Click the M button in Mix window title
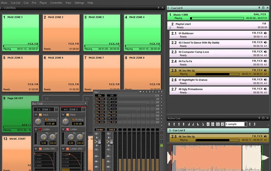Viewport: 271px width, 171px height. click(140, 92)
